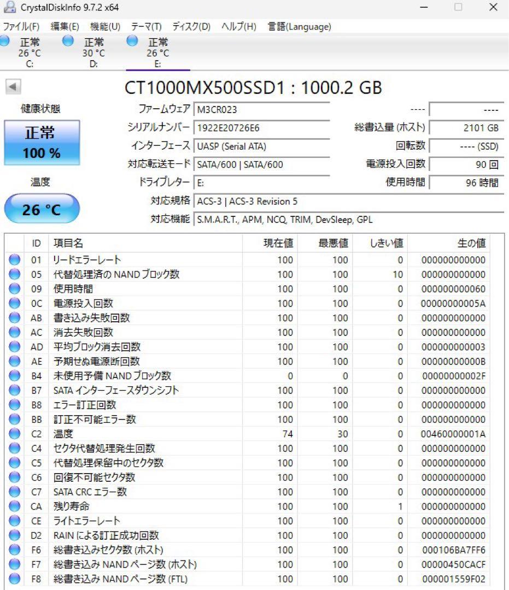
Task: Click the blue status dot beside リードエラーレート
Action: pos(15,259)
